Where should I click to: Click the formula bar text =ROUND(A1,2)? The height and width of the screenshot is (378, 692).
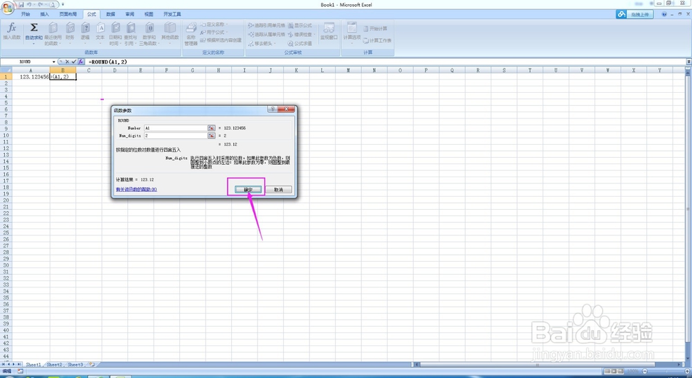pyautogui.click(x=108, y=62)
